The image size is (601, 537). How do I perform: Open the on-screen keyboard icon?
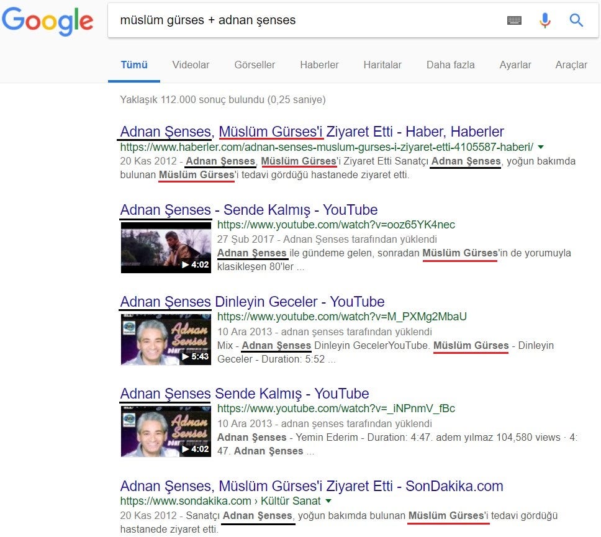[514, 20]
